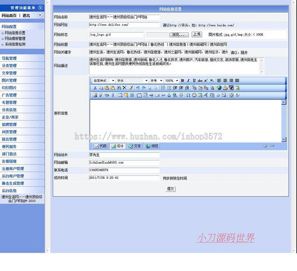Click the Cut scissors icon
This screenshot has width=297, height=271.
coord(96,88)
